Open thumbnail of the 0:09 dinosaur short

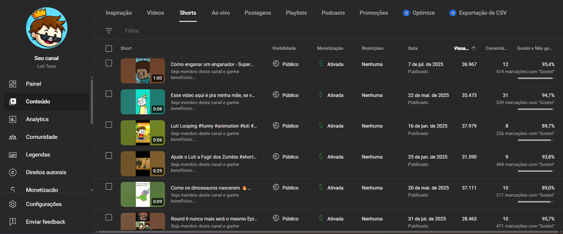coord(143,194)
